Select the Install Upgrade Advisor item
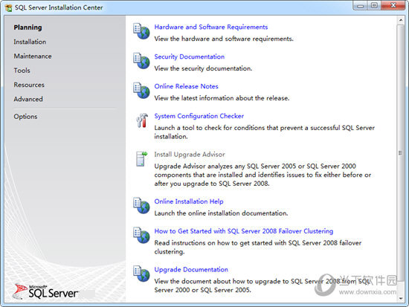Viewport: 409px width, 307px height. click(x=190, y=155)
